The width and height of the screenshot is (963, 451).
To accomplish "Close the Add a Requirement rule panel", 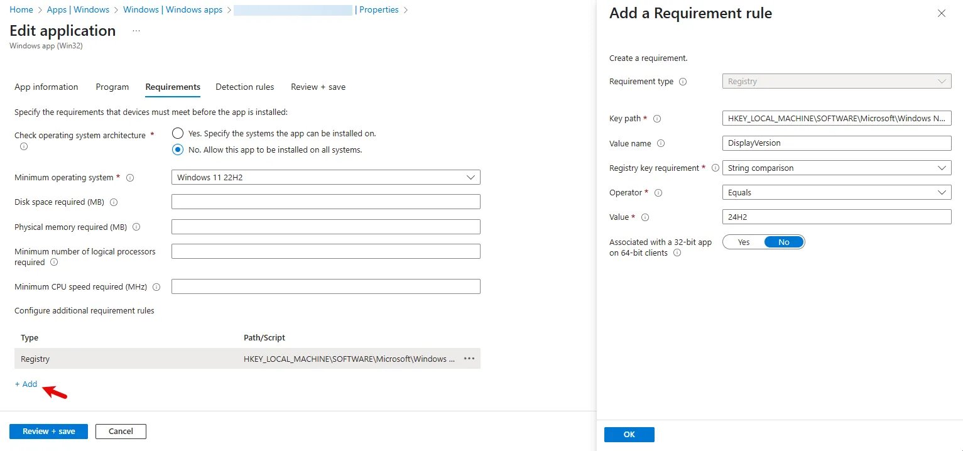I will click(941, 13).
